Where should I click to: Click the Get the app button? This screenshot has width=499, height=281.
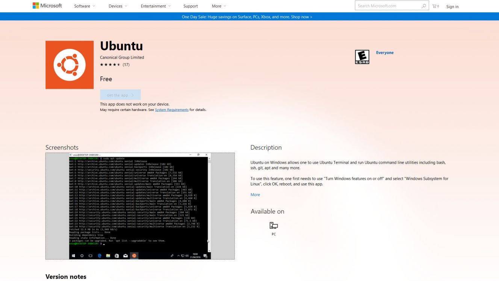coord(120,95)
